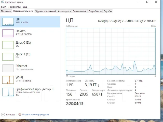Click the Базовая скорость label

point(116,81)
